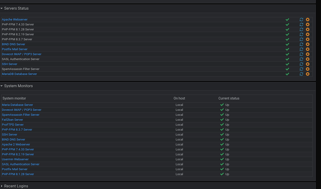
Task: Restart SASL Authentication Server in Servers Status
Action: (301, 59)
